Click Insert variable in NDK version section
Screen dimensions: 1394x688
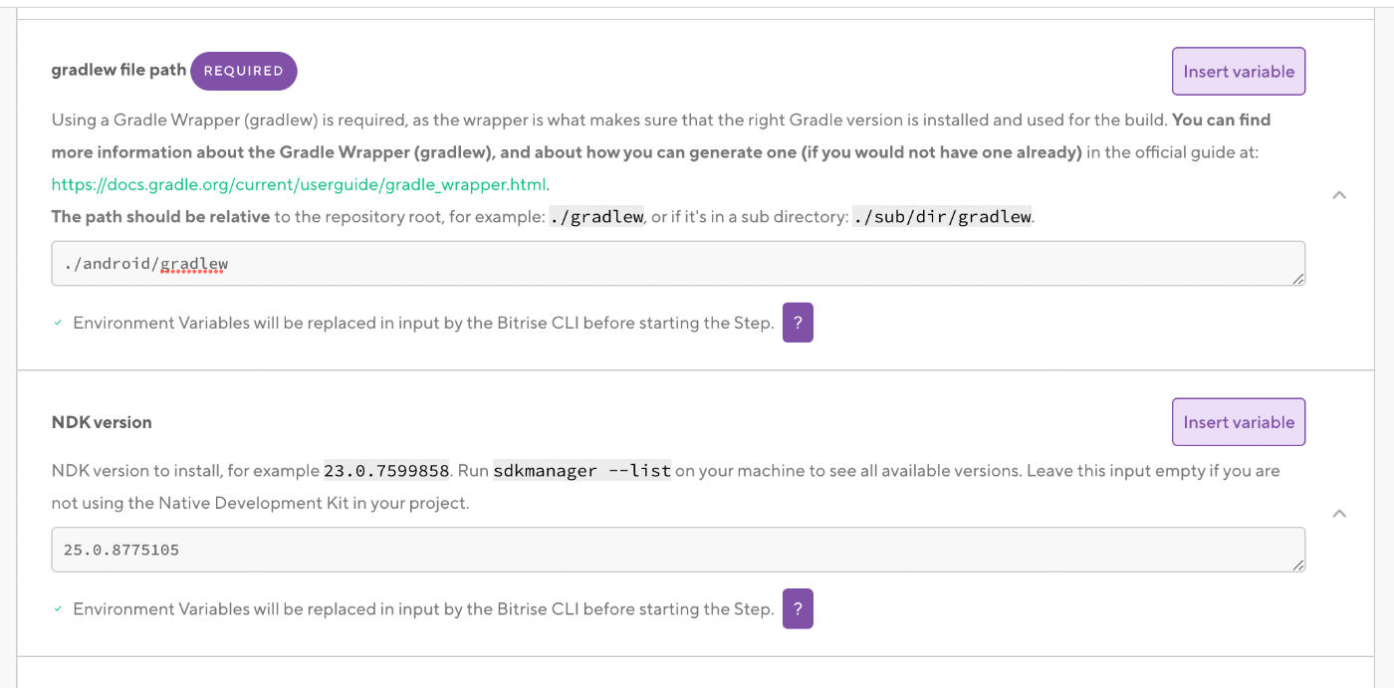(1238, 421)
